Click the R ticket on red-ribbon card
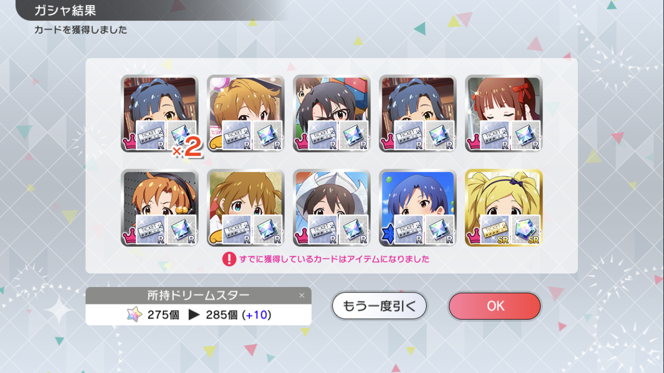664x373 pixels. (x=495, y=135)
